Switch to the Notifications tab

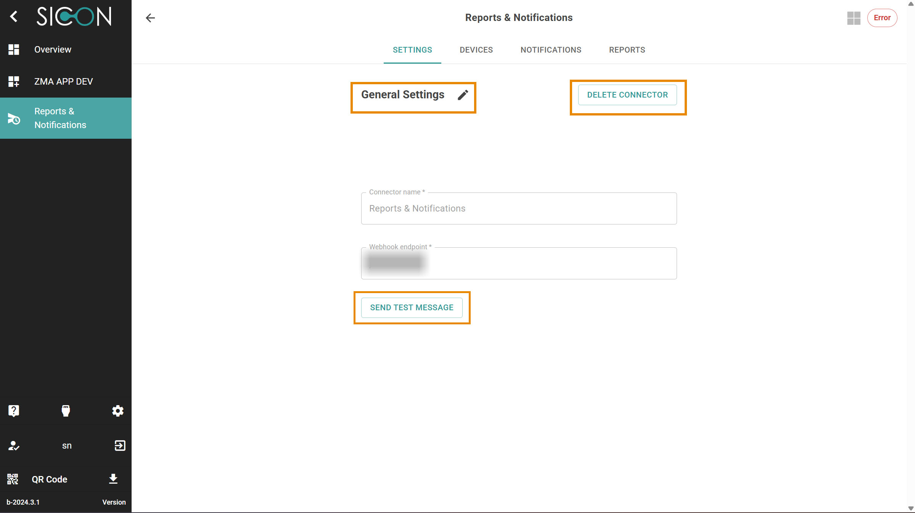pyautogui.click(x=551, y=50)
